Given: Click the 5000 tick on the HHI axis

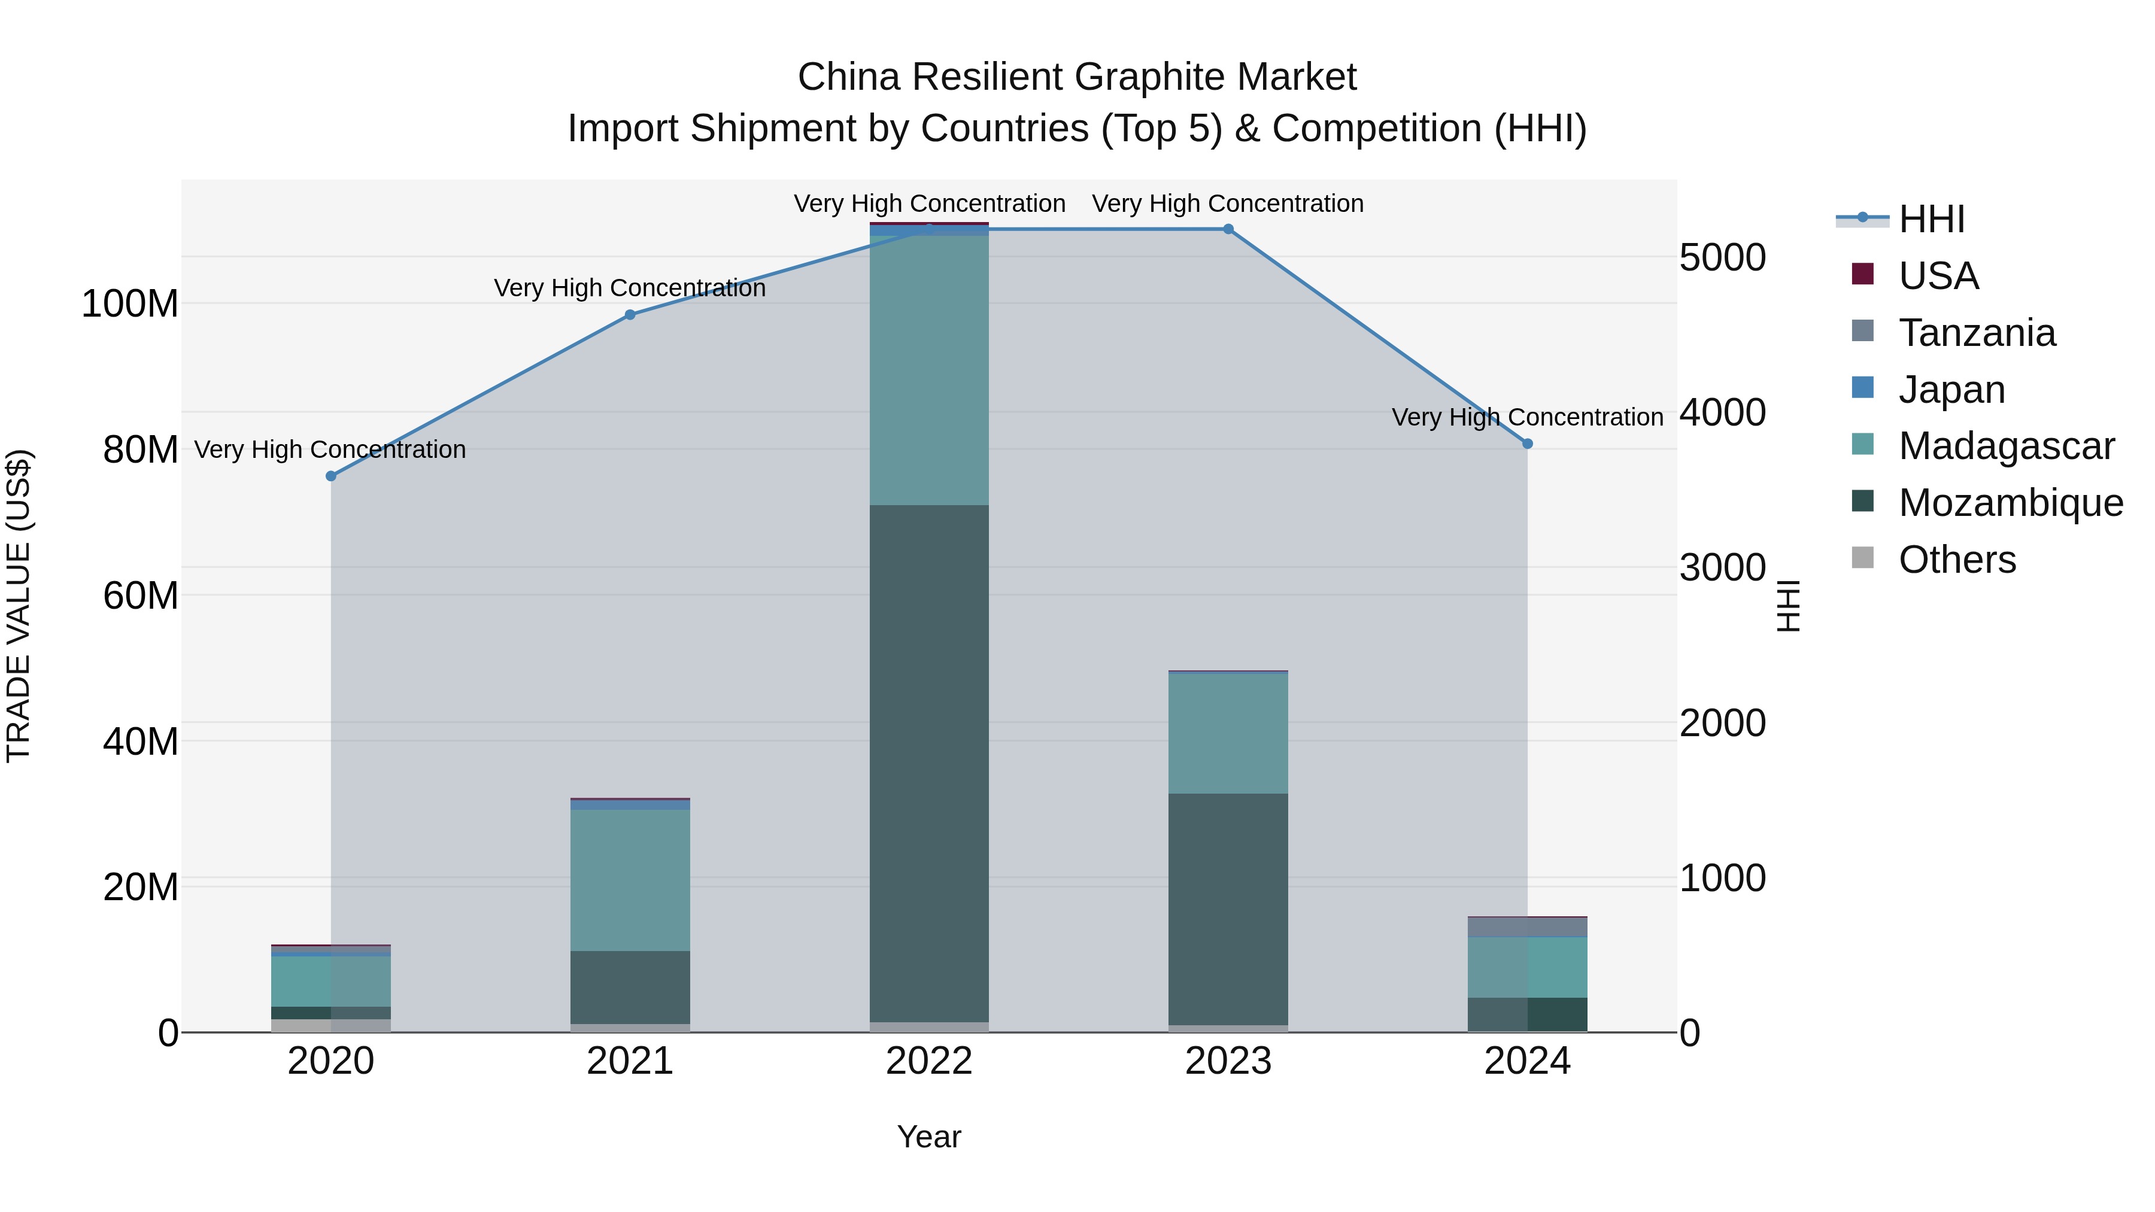Looking at the screenshot, I should pyautogui.click(x=1722, y=257).
